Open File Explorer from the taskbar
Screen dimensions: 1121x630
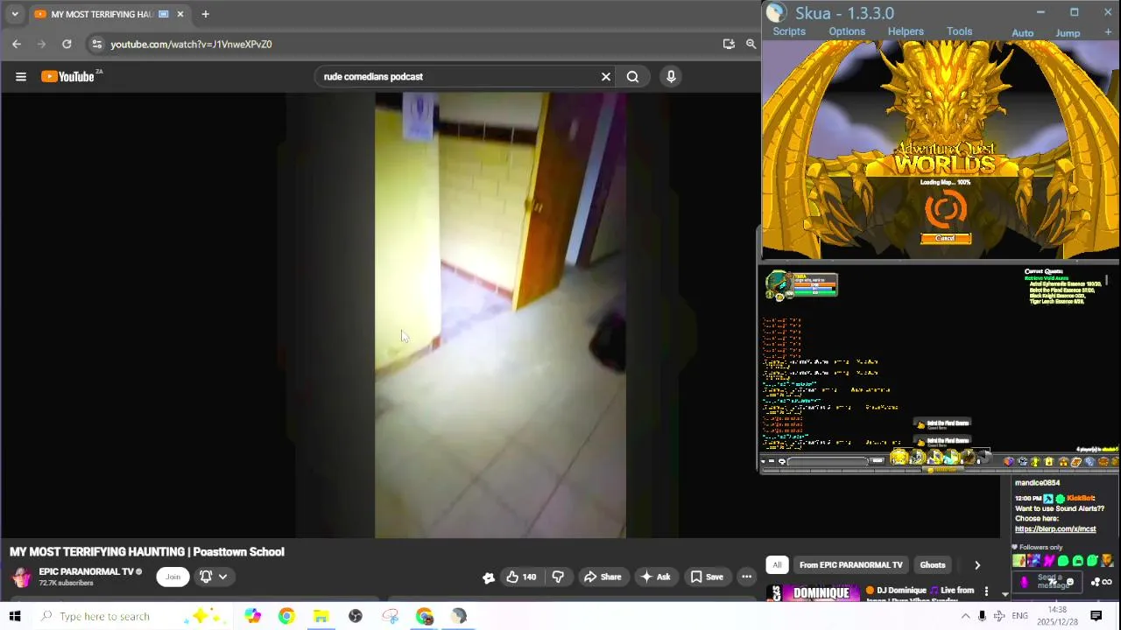tap(321, 616)
